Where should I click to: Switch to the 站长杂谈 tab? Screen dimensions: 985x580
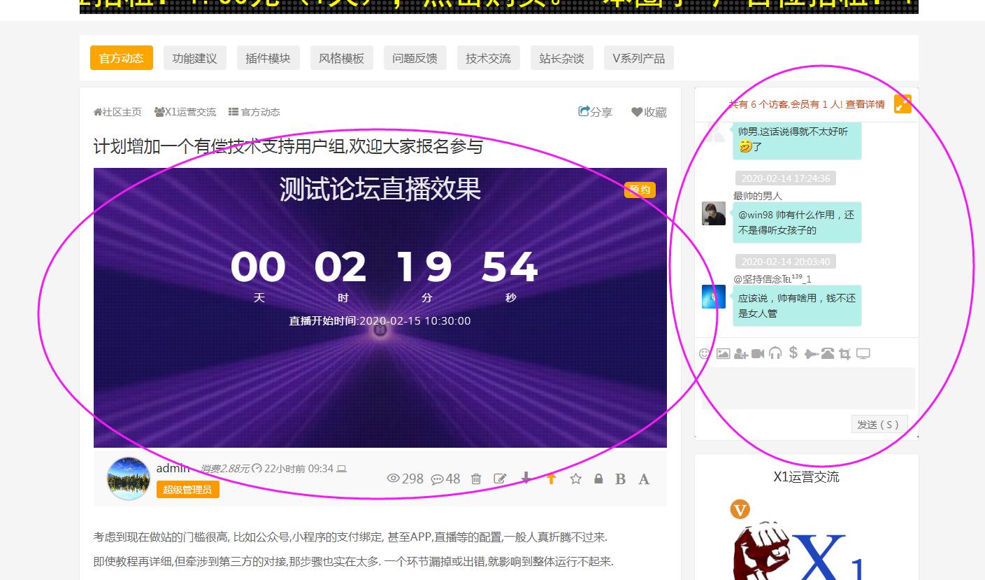[x=562, y=58]
